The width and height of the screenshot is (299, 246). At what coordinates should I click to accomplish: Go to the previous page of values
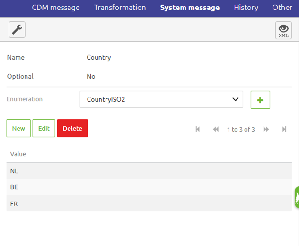click(216, 129)
